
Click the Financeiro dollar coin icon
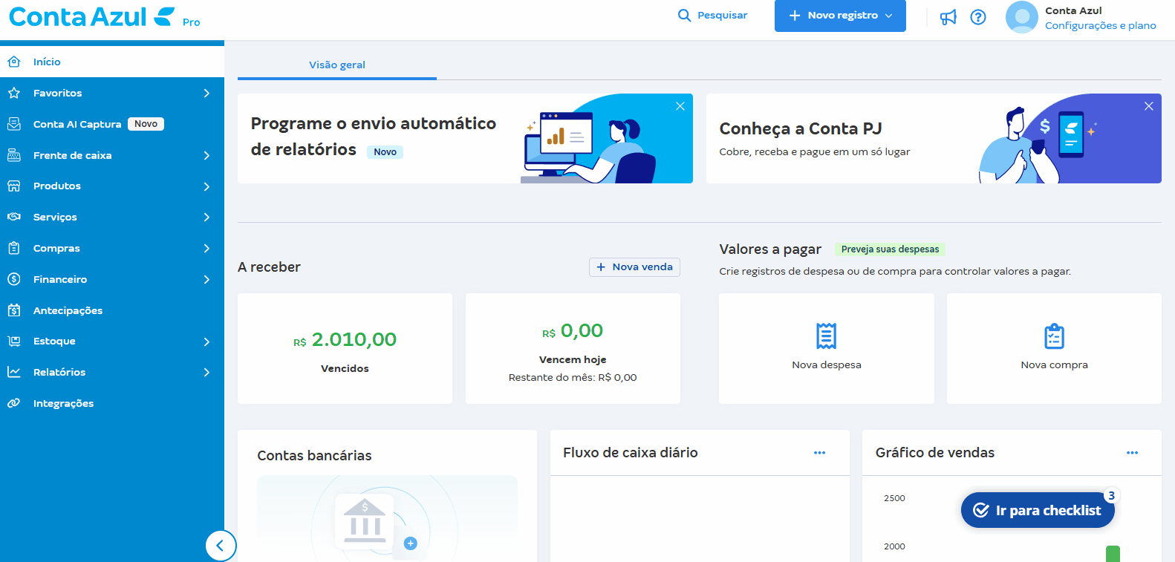tap(14, 279)
